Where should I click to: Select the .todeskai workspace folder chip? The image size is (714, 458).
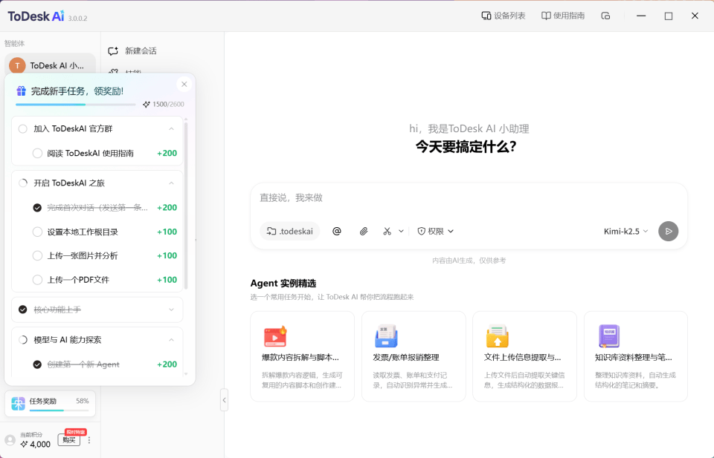[x=290, y=232]
